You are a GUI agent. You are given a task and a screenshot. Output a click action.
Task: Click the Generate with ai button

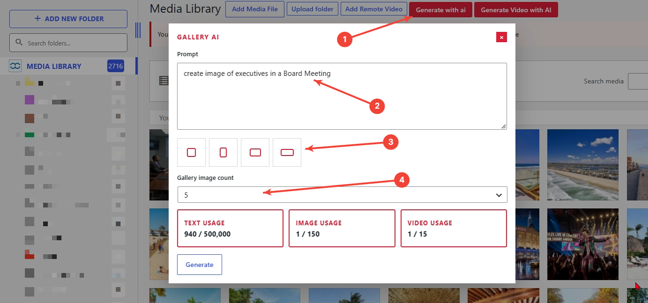tap(441, 10)
